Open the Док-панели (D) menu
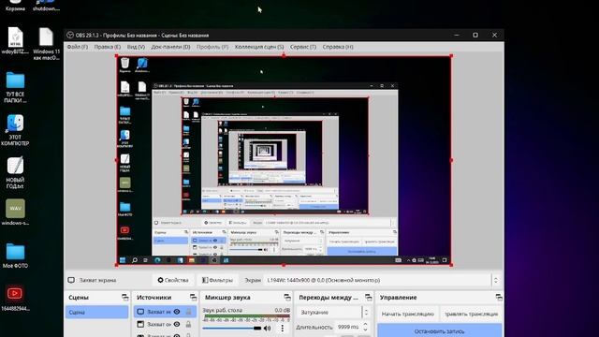Viewport: 599px width, 337px height. pos(170,47)
